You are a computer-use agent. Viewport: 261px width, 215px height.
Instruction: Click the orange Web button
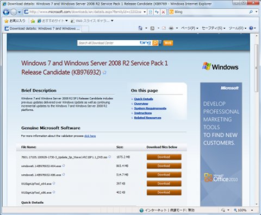pos(168,43)
